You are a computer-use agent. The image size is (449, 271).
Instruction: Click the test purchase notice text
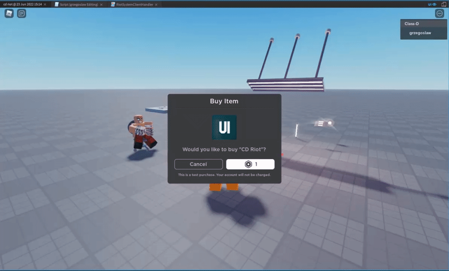pyautogui.click(x=224, y=175)
